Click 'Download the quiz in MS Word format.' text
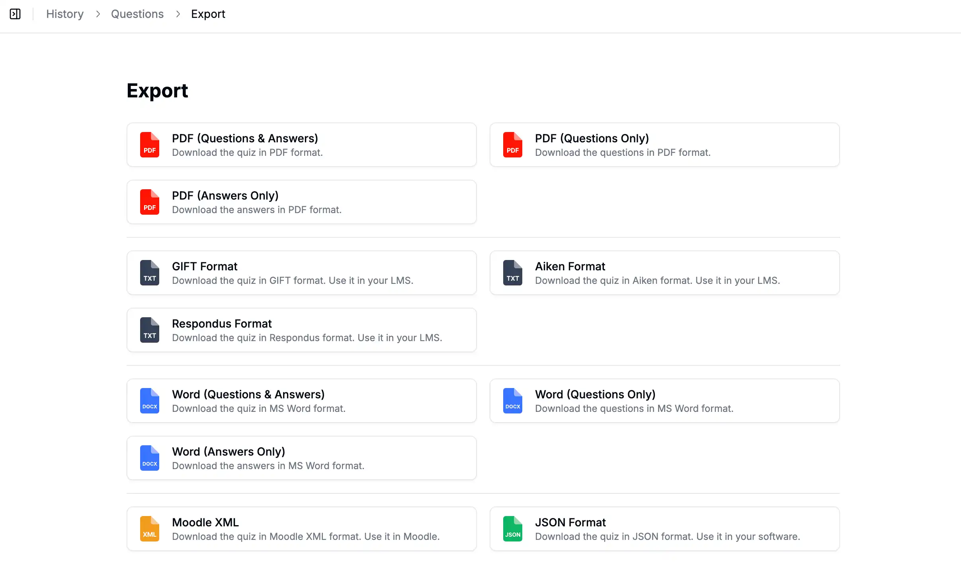The width and height of the screenshot is (961, 586). click(259, 409)
